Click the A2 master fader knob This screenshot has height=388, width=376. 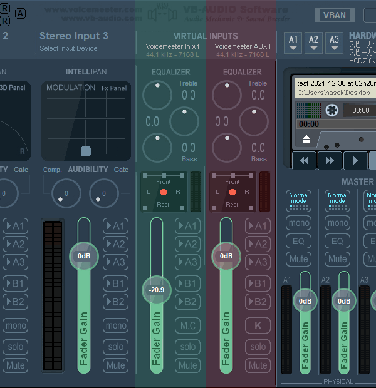(x=344, y=301)
